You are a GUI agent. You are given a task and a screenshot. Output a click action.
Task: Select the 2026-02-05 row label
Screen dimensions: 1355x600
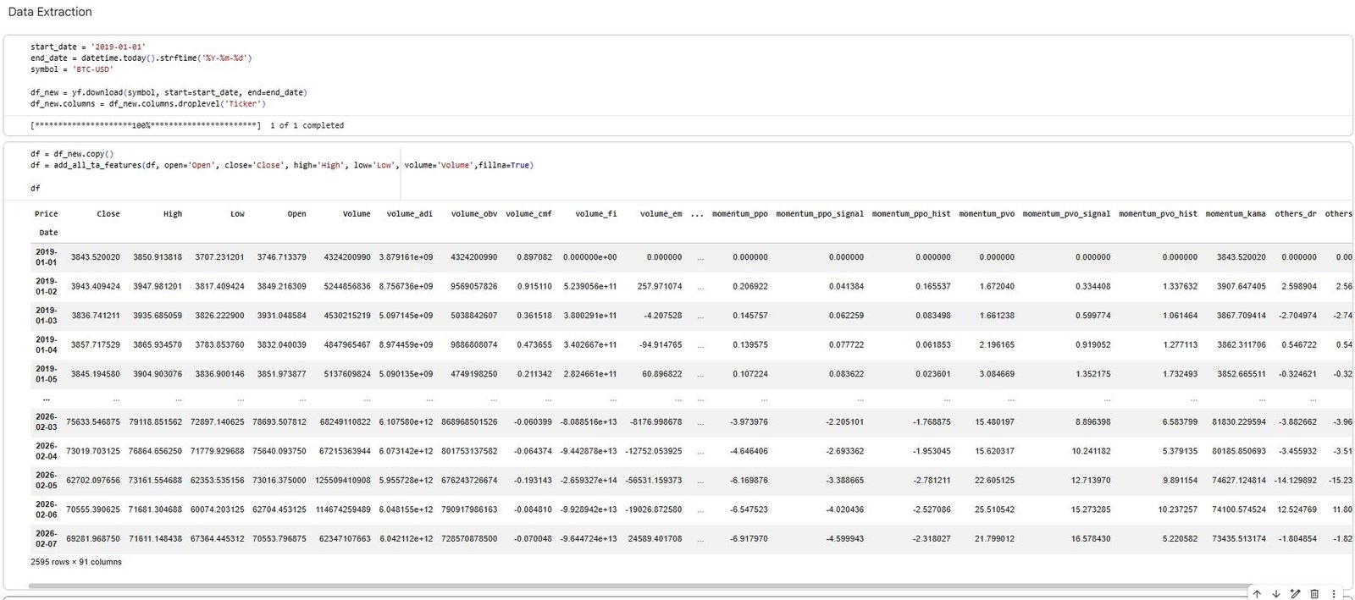47,481
